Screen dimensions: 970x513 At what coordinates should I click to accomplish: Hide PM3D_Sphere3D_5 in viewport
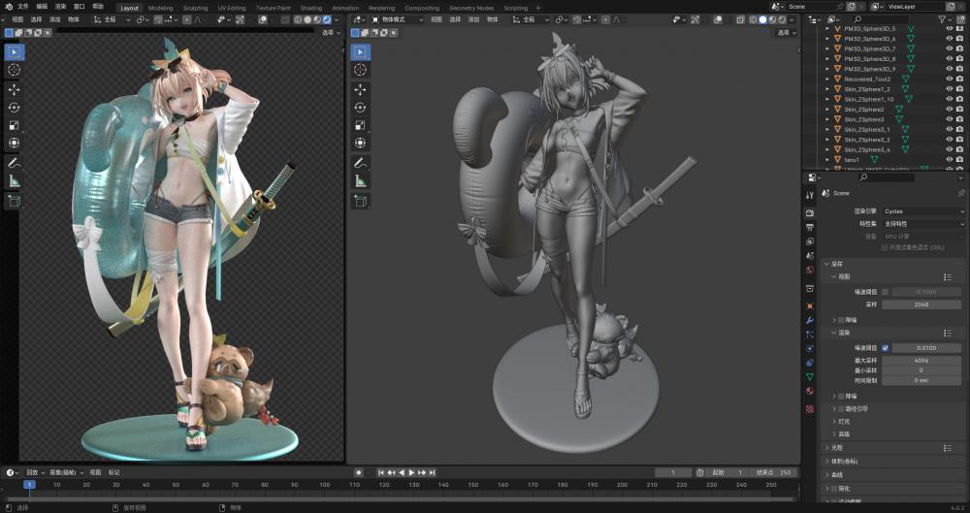[x=949, y=28]
